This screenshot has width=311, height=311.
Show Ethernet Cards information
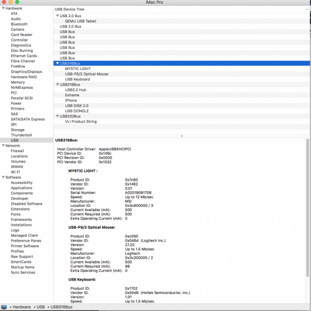click(x=24, y=56)
